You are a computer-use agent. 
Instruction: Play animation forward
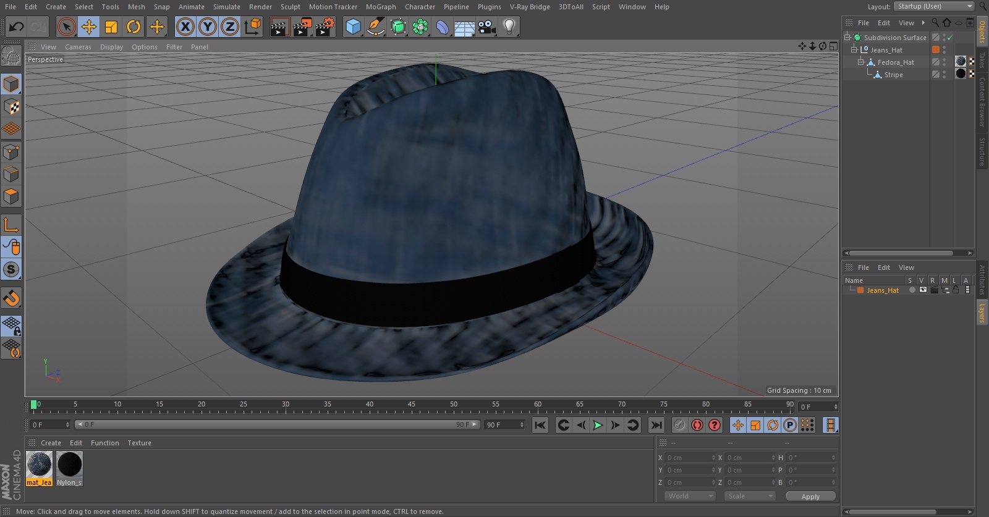click(x=598, y=425)
